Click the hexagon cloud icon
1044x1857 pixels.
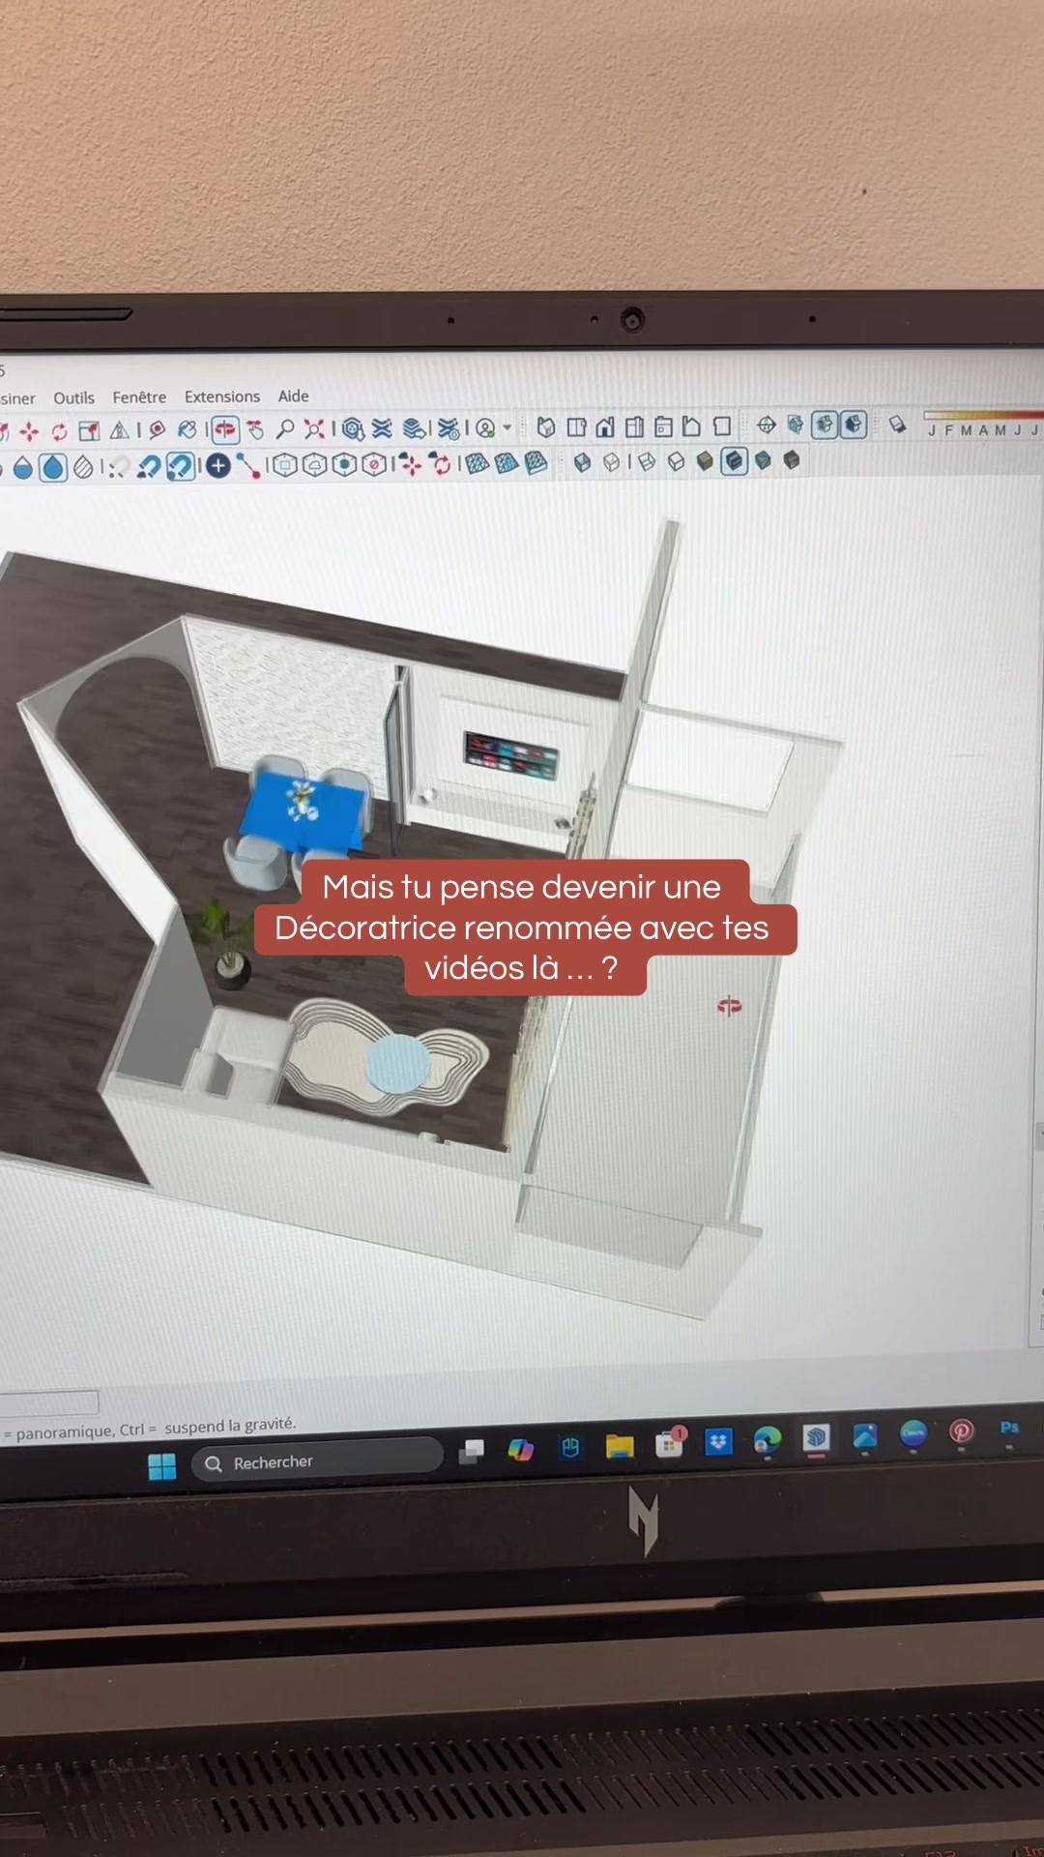(x=314, y=465)
